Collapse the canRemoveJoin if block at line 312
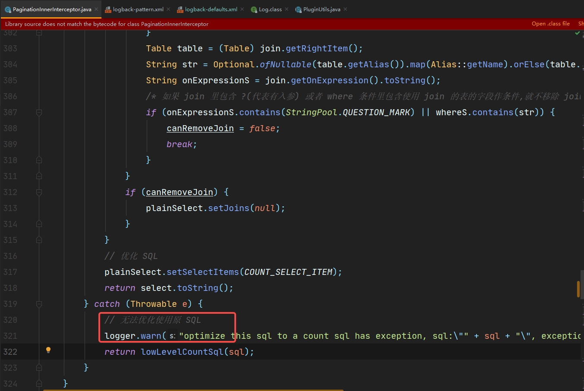 (x=39, y=192)
